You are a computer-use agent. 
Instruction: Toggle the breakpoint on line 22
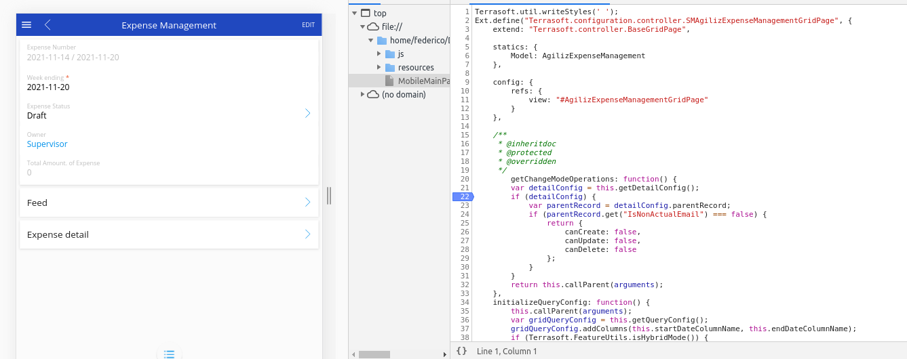pyautogui.click(x=464, y=196)
